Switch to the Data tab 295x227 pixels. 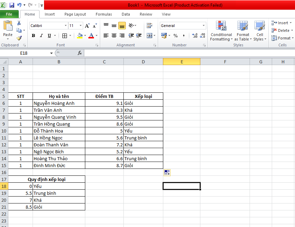[x=126, y=14]
